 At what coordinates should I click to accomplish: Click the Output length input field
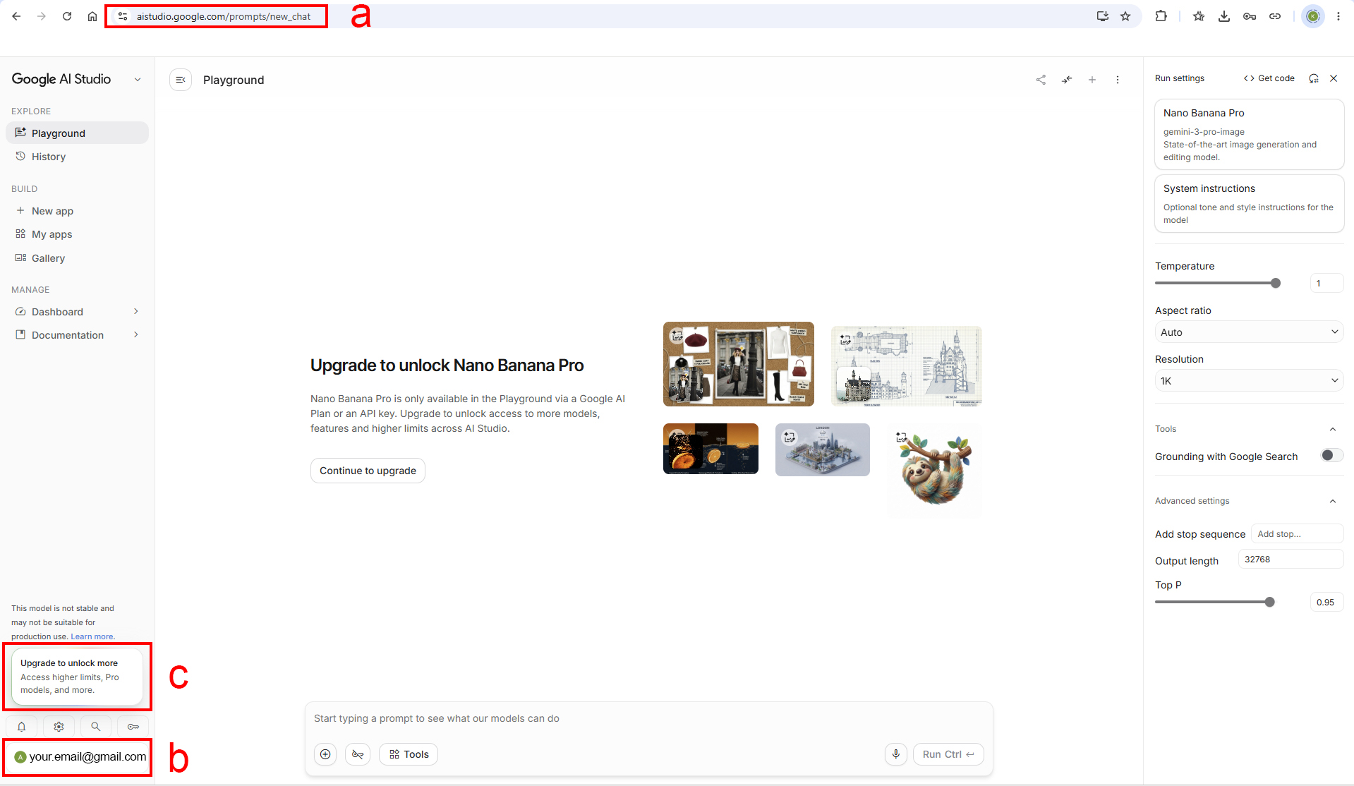[1290, 560]
